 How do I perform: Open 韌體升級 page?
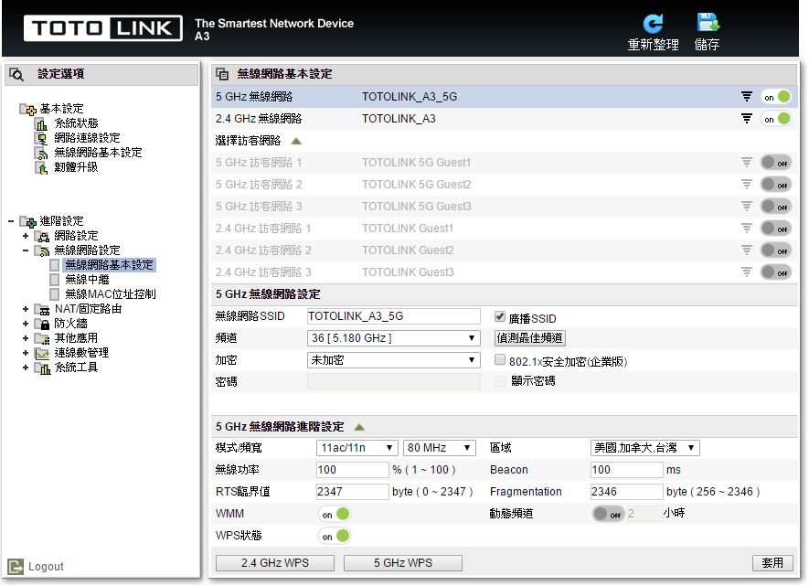click(77, 167)
